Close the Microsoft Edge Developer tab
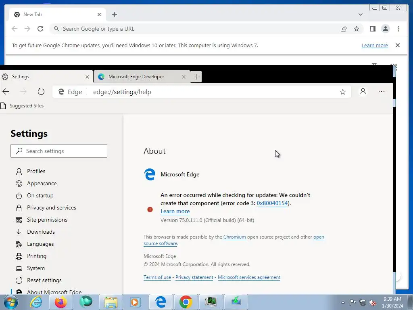 click(184, 77)
